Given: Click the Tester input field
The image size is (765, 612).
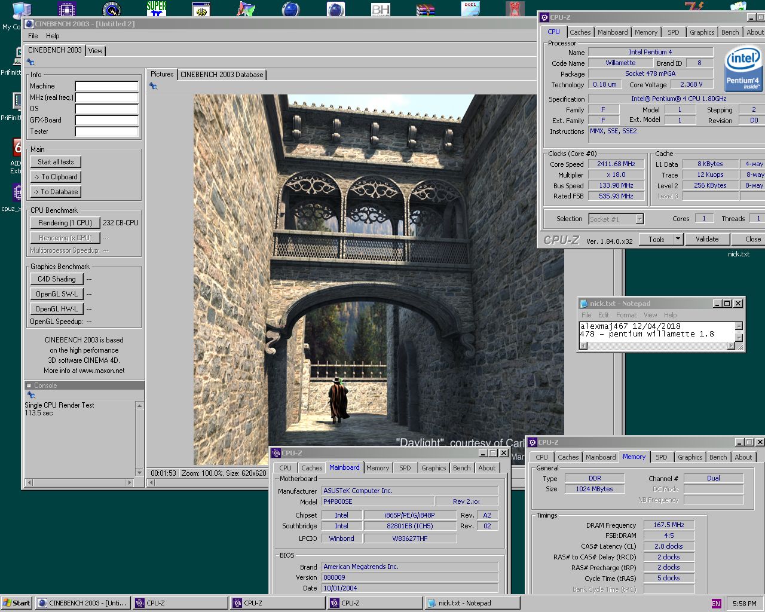Looking at the screenshot, I should click(106, 131).
